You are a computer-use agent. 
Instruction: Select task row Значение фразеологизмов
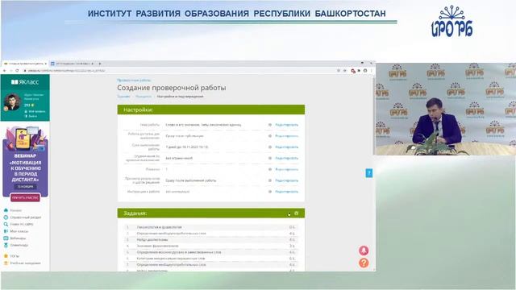211,246
